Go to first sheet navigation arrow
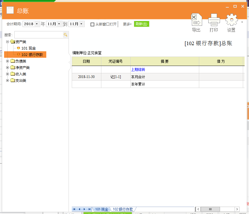This screenshot has height=214, width=249. pos(74,209)
